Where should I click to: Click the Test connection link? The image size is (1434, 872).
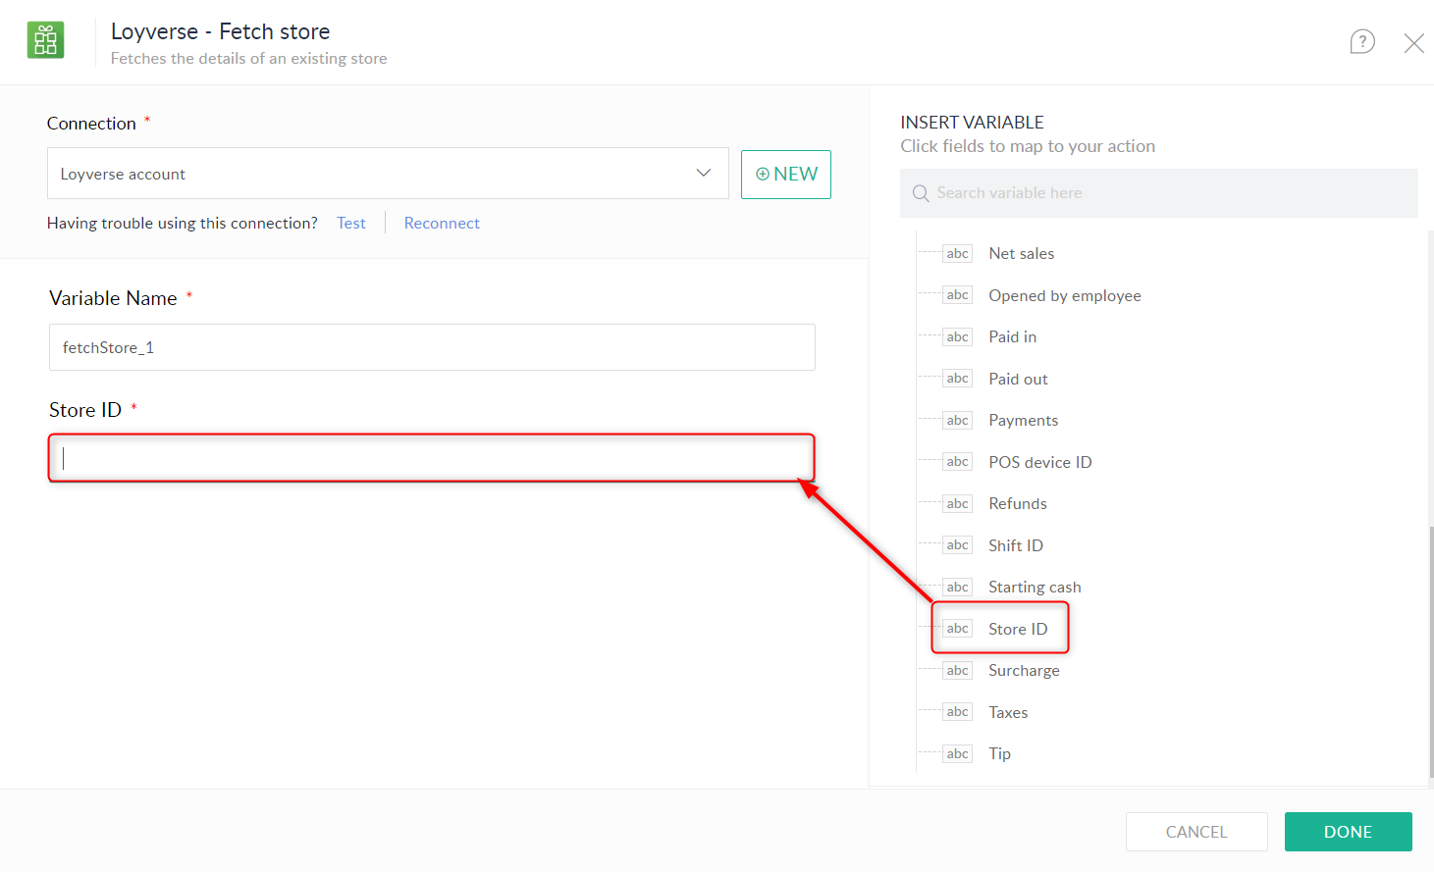click(x=350, y=224)
